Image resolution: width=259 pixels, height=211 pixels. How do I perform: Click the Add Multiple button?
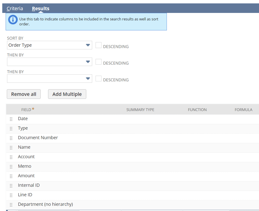point(67,94)
